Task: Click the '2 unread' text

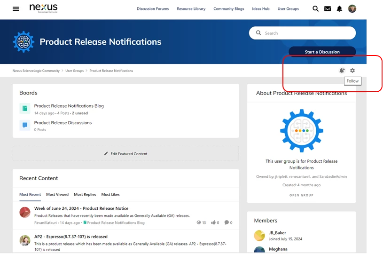Action: pos(80,113)
